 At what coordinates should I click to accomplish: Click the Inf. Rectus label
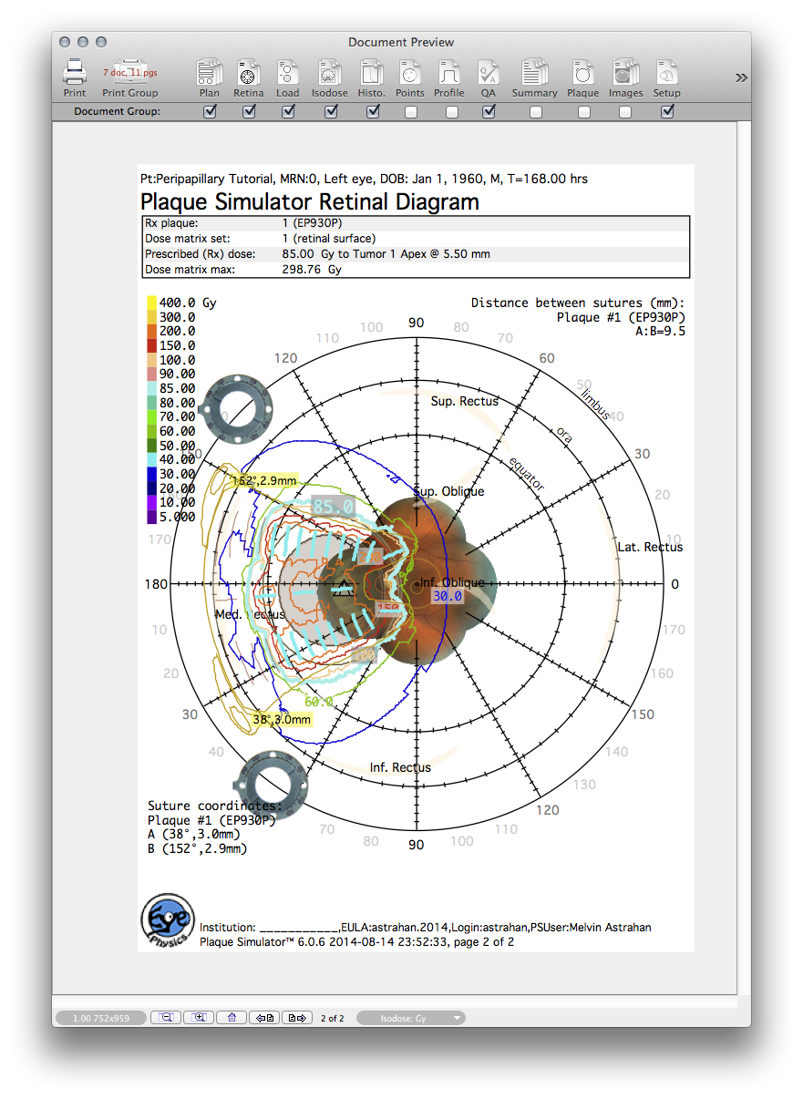point(400,767)
